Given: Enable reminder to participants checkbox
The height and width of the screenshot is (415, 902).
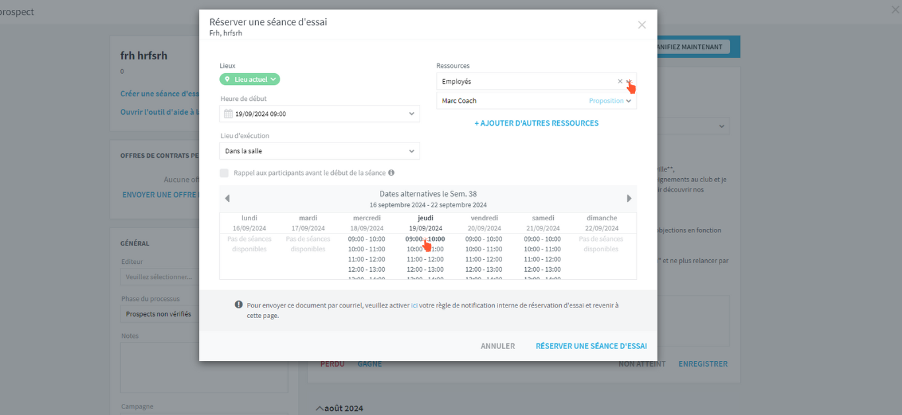Looking at the screenshot, I should click(225, 173).
